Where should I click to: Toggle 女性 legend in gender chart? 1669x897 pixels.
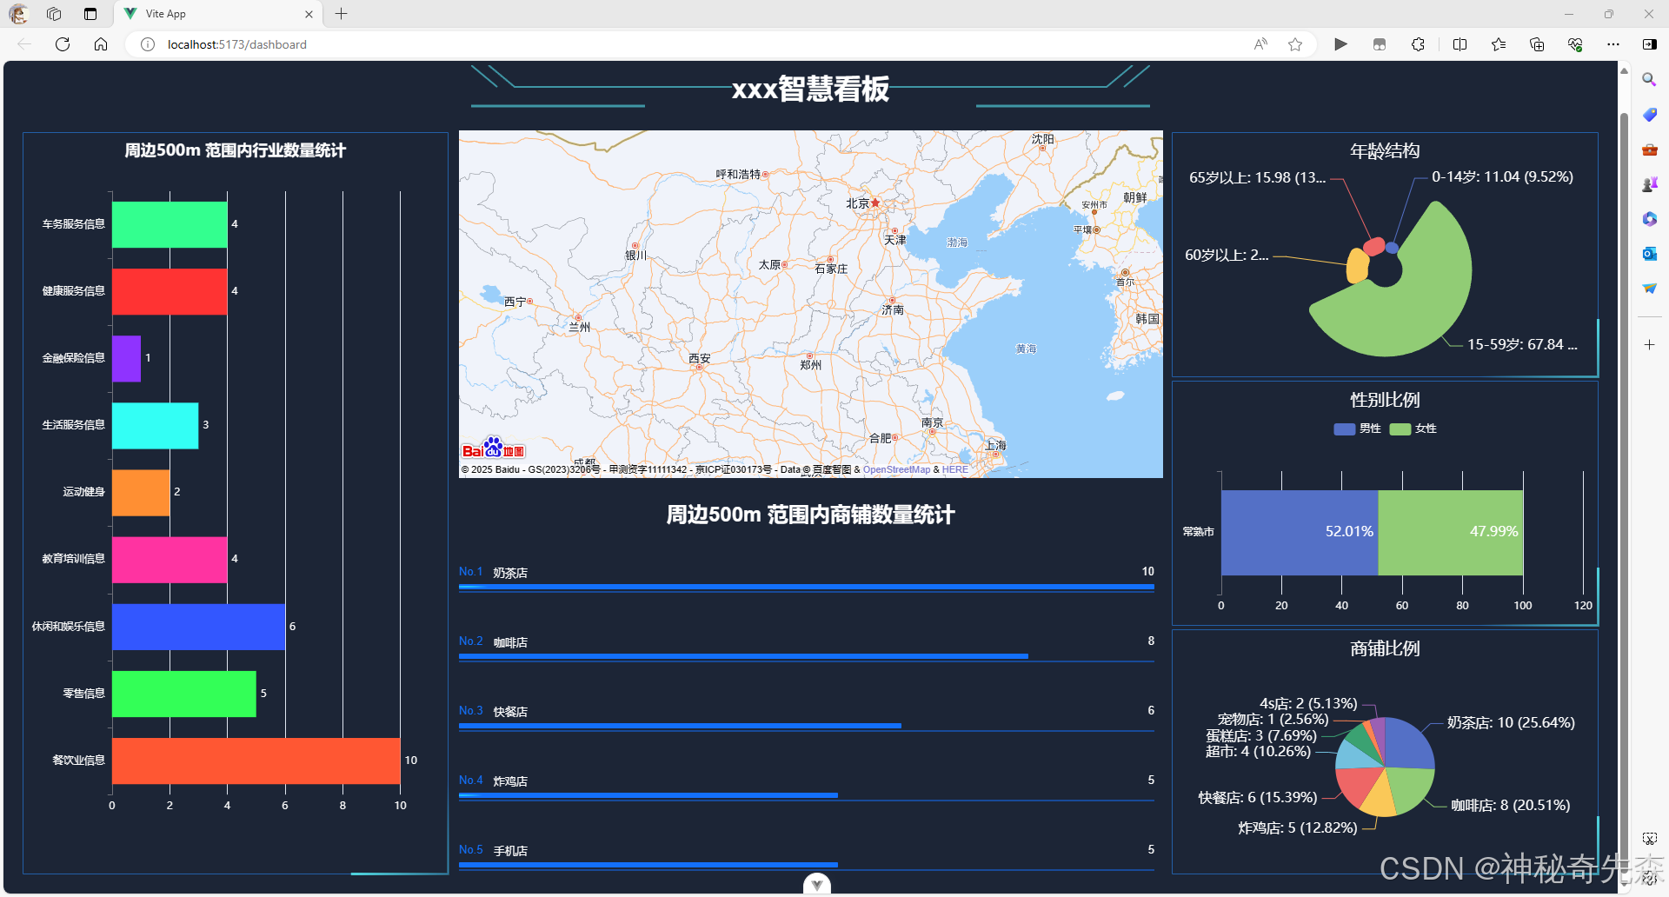pyautogui.click(x=1413, y=429)
